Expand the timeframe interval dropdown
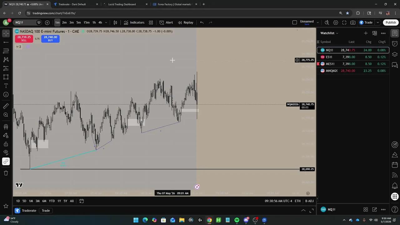 106,22
